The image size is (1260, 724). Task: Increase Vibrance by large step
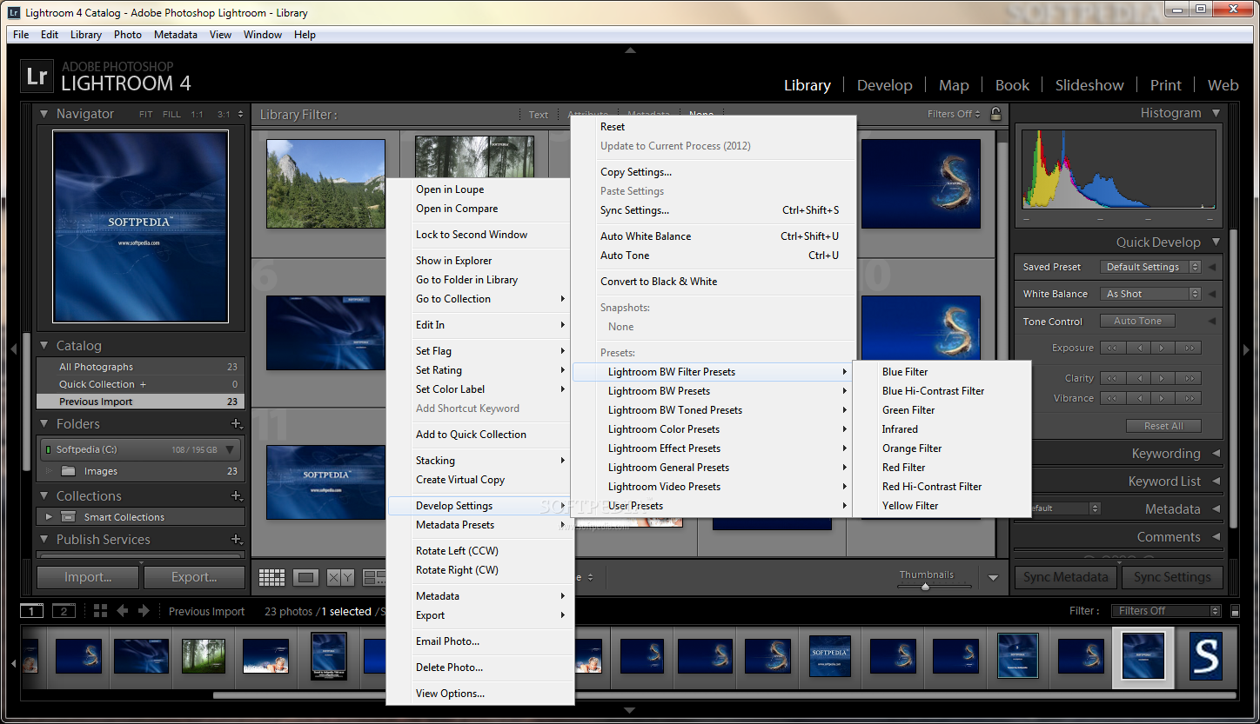tap(1190, 398)
